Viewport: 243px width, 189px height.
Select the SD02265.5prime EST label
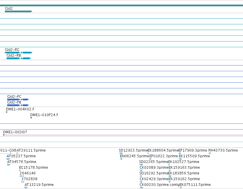154,162
